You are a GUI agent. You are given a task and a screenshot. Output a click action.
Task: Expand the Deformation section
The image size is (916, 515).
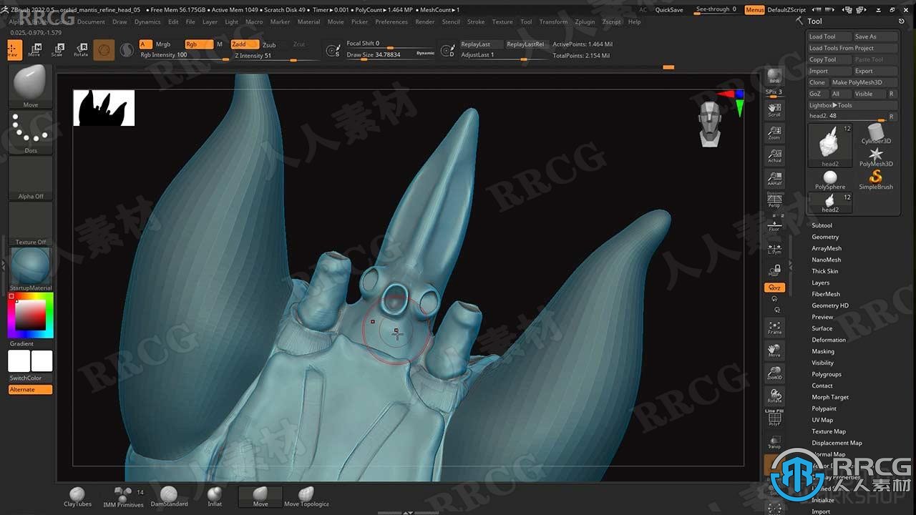point(829,340)
